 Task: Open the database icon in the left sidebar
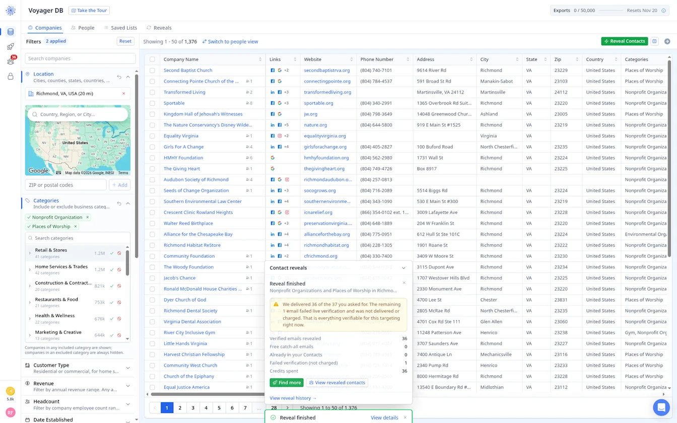(11, 32)
